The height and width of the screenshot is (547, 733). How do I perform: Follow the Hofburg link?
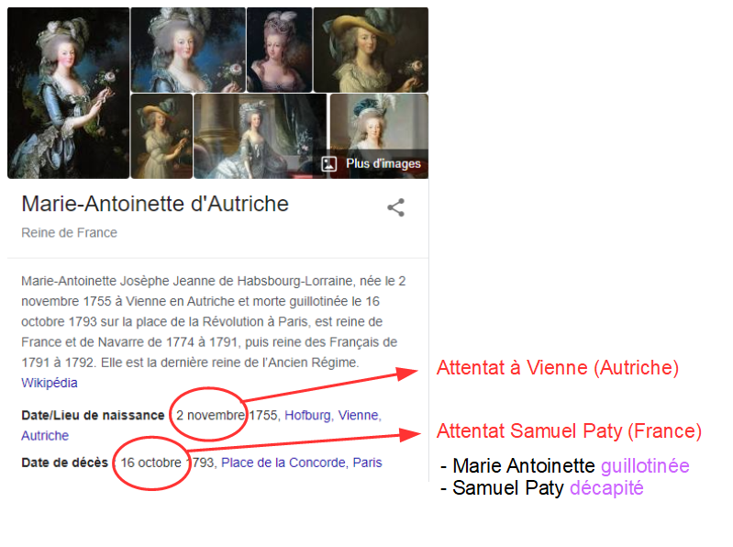pos(307,415)
